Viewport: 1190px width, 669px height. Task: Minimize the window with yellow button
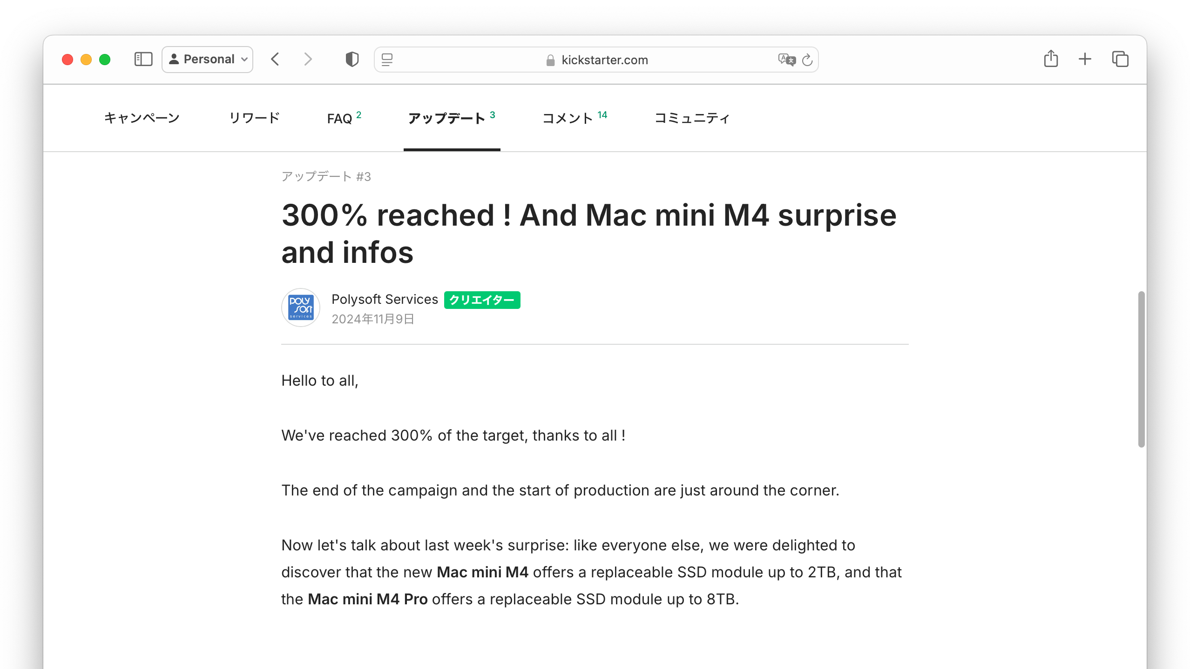86,60
